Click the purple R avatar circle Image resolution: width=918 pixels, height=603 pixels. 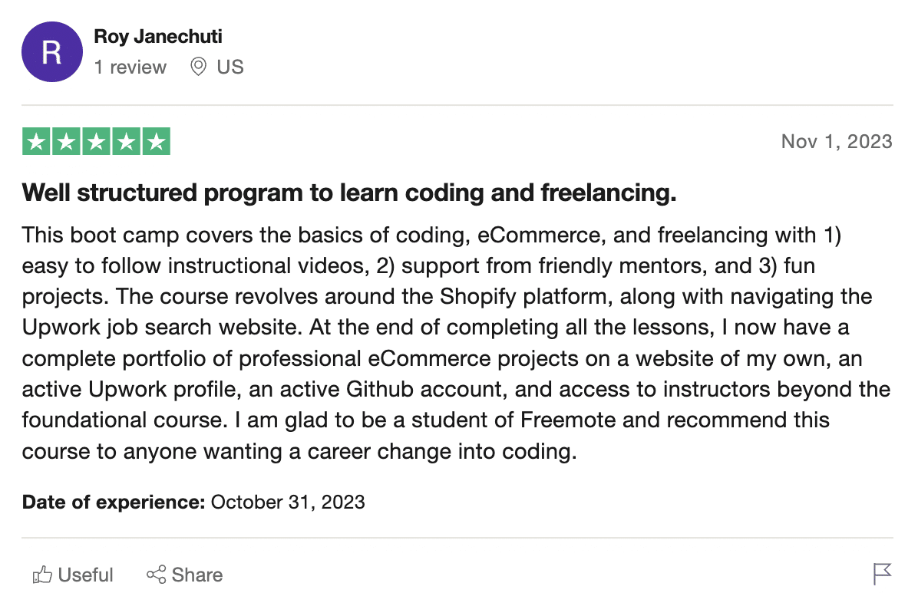[x=52, y=52]
